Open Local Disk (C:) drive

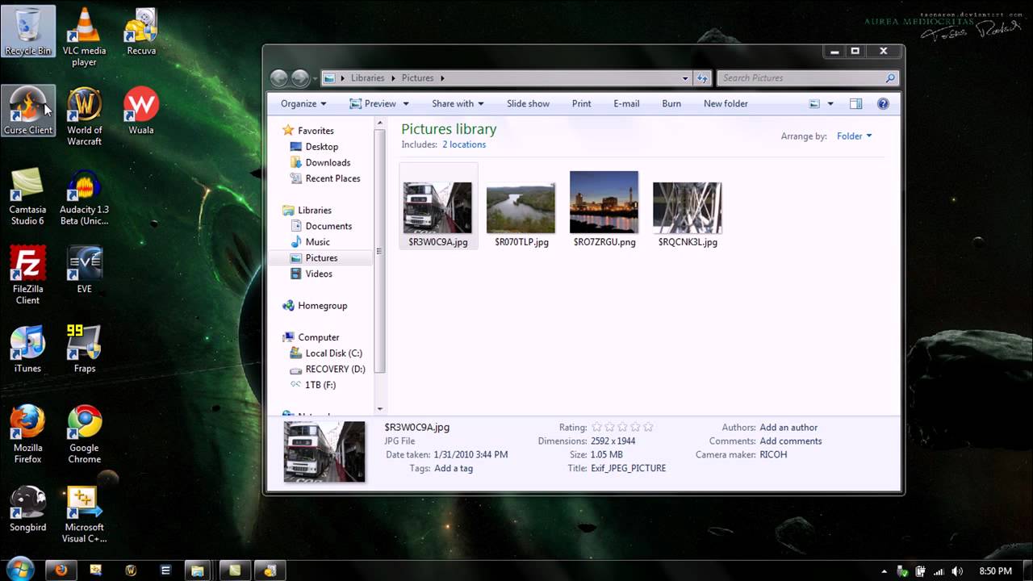[325, 353]
